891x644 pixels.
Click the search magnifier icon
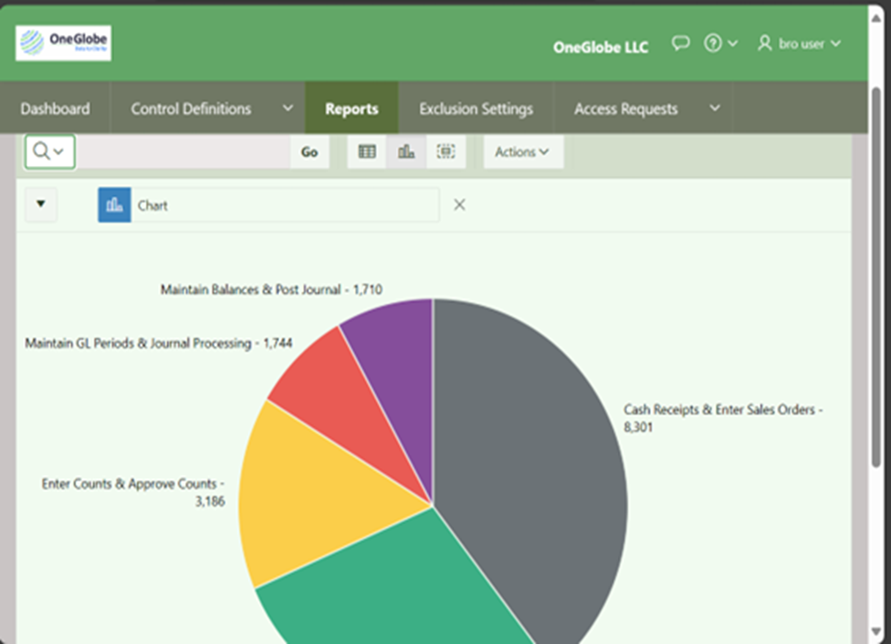coord(42,151)
